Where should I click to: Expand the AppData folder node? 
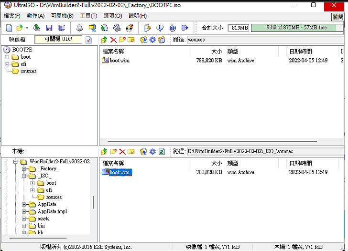click(x=24, y=205)
